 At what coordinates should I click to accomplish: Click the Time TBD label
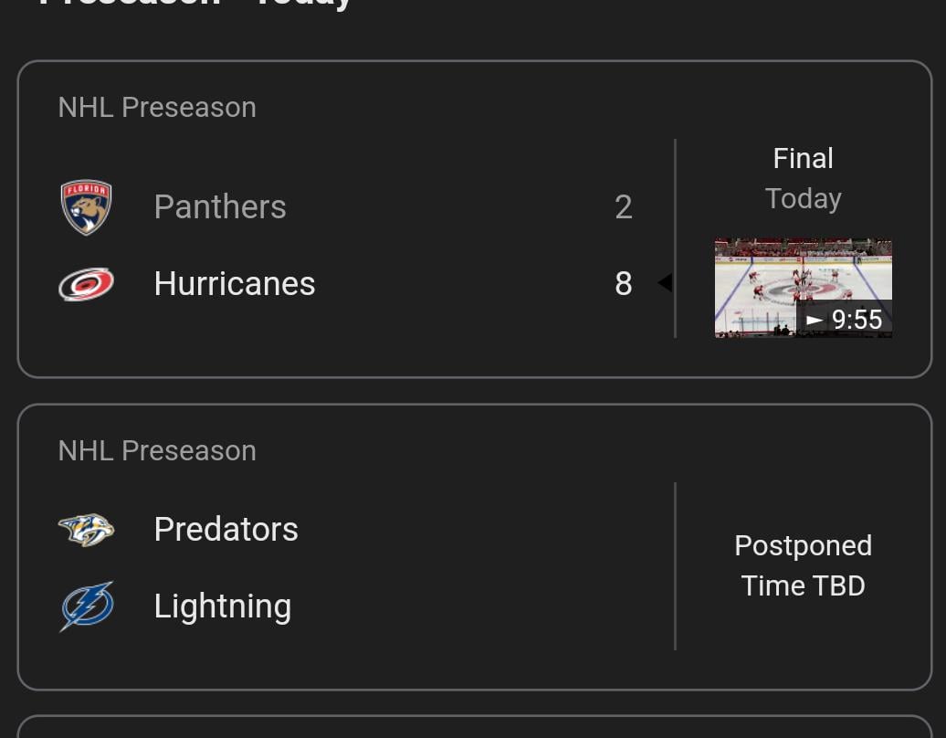803,586
